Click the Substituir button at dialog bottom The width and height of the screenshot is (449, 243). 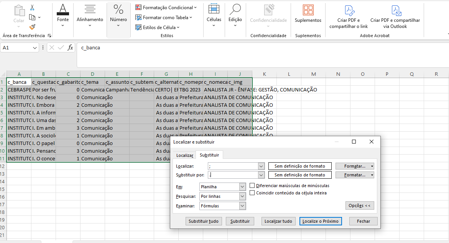pos(240,221)
